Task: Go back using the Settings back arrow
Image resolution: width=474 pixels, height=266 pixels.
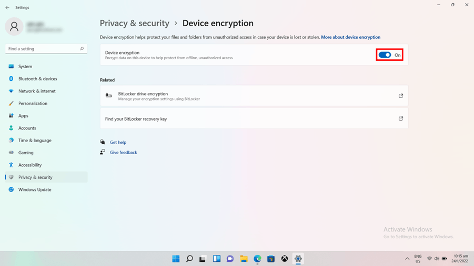Action: point(7,7)
